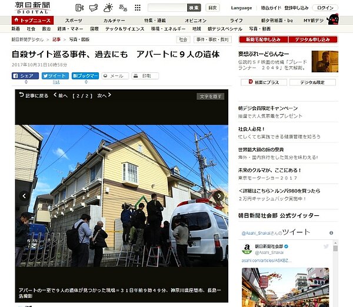This screenshot has height=307, width=353.
Task: Click the Twitter bird icon in widget
Action: pos(326,246)
